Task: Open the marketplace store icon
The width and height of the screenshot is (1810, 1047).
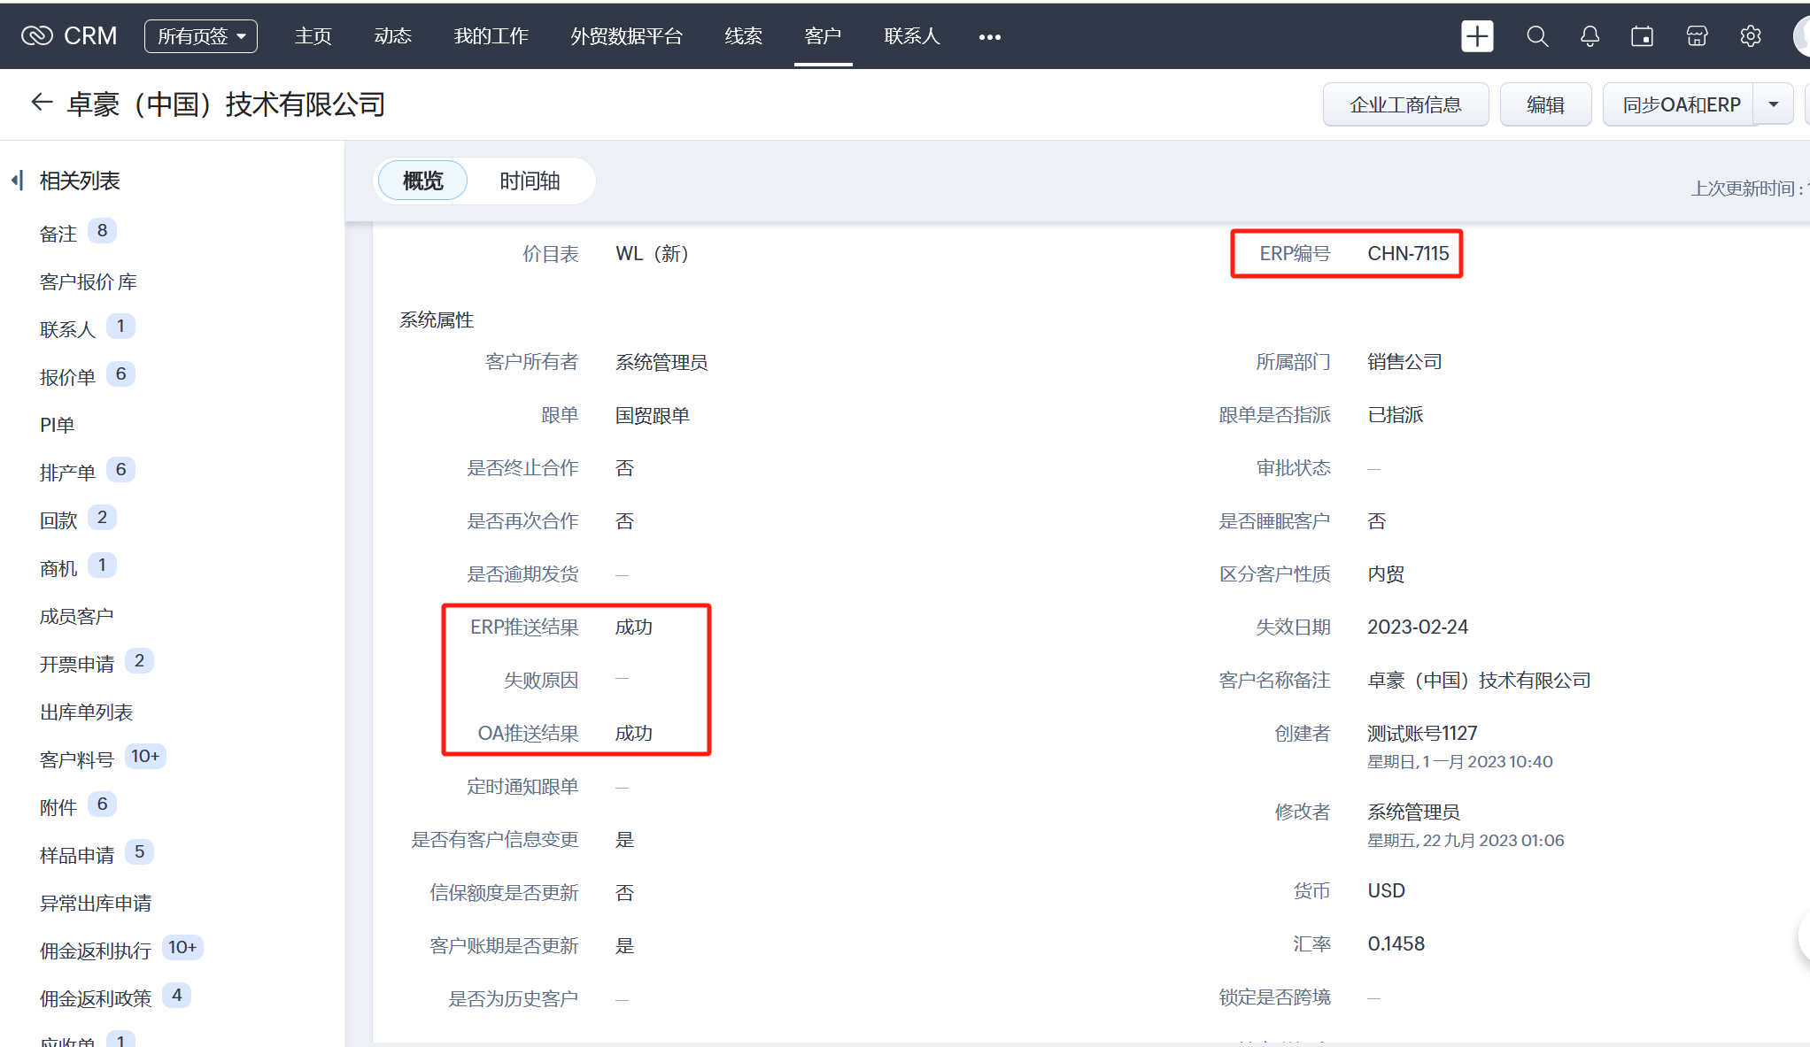Action: 1697,36
